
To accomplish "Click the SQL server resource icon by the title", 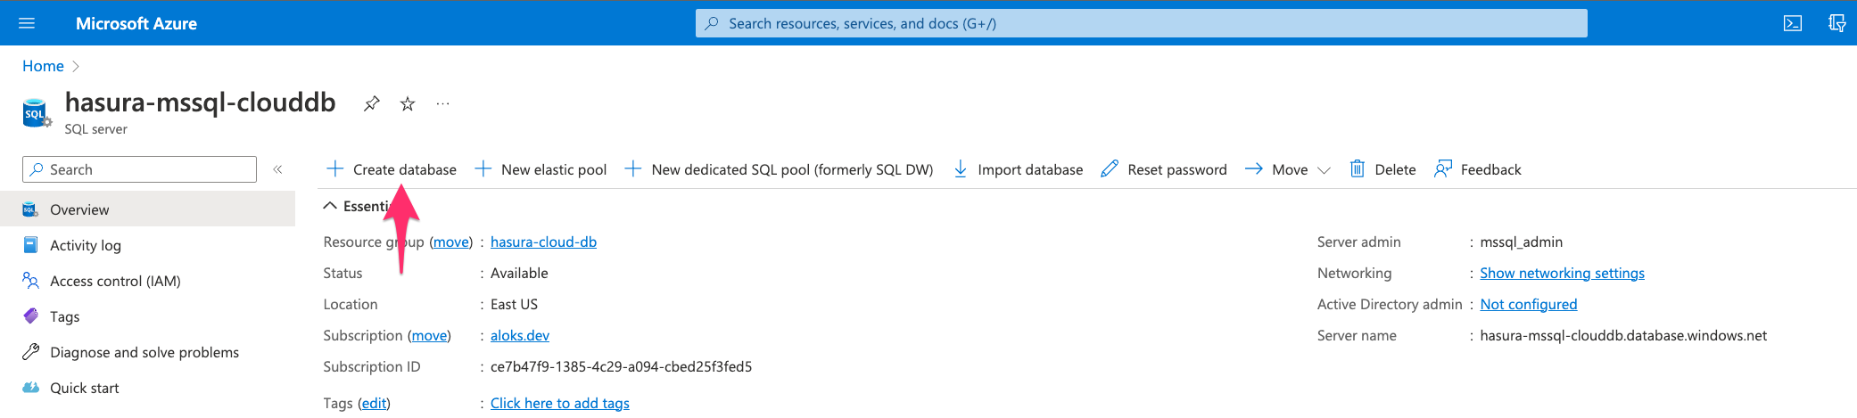I will pos(36,114).
